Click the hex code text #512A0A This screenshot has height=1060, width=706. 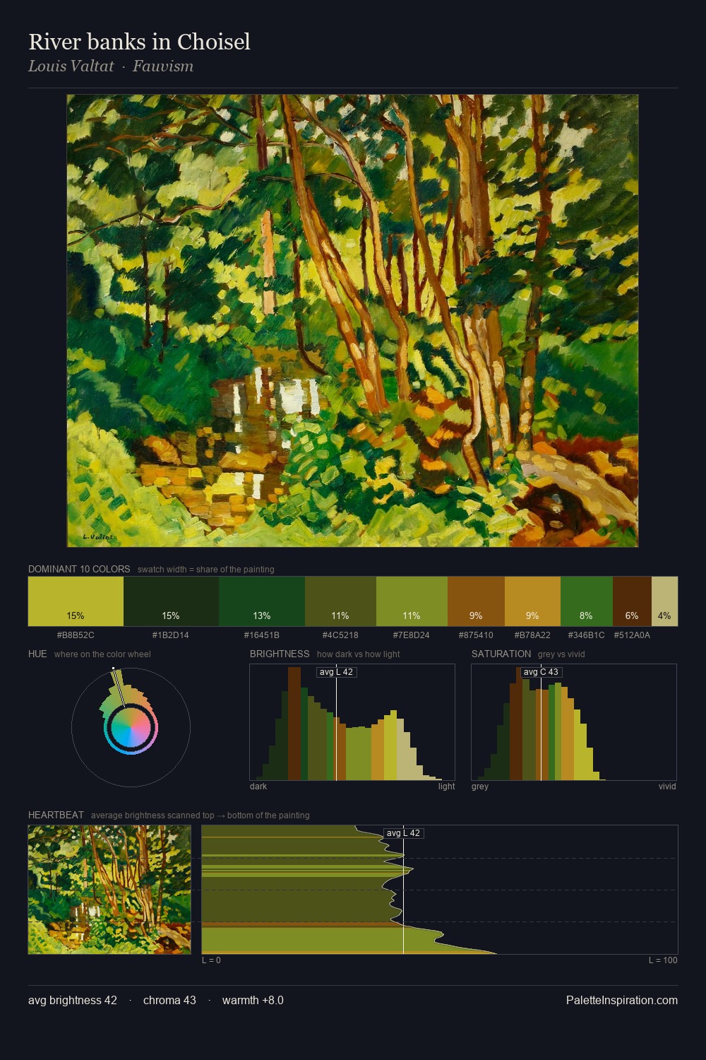click(632, 635)
